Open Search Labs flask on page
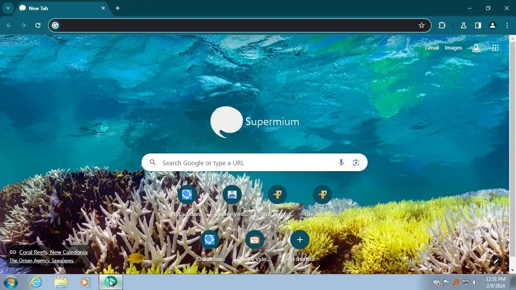 476,48
